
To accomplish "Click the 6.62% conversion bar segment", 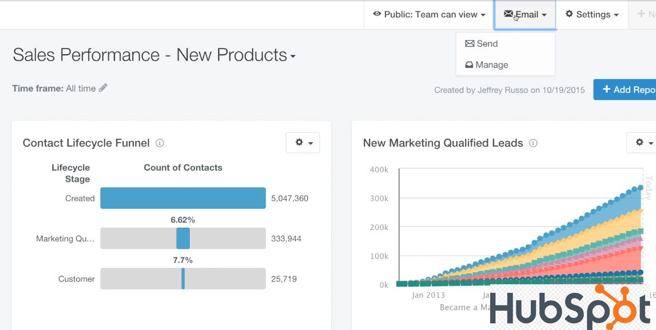I will pos(182,238).
